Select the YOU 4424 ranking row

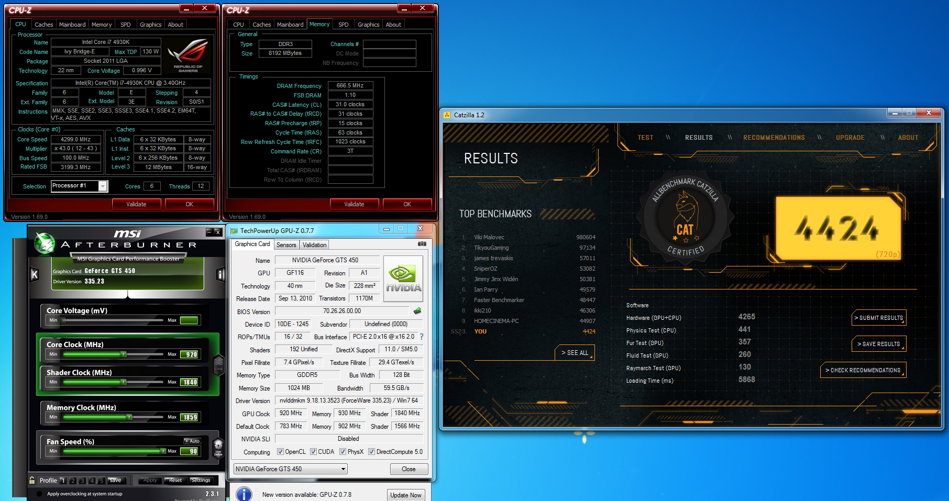point(524,331)
